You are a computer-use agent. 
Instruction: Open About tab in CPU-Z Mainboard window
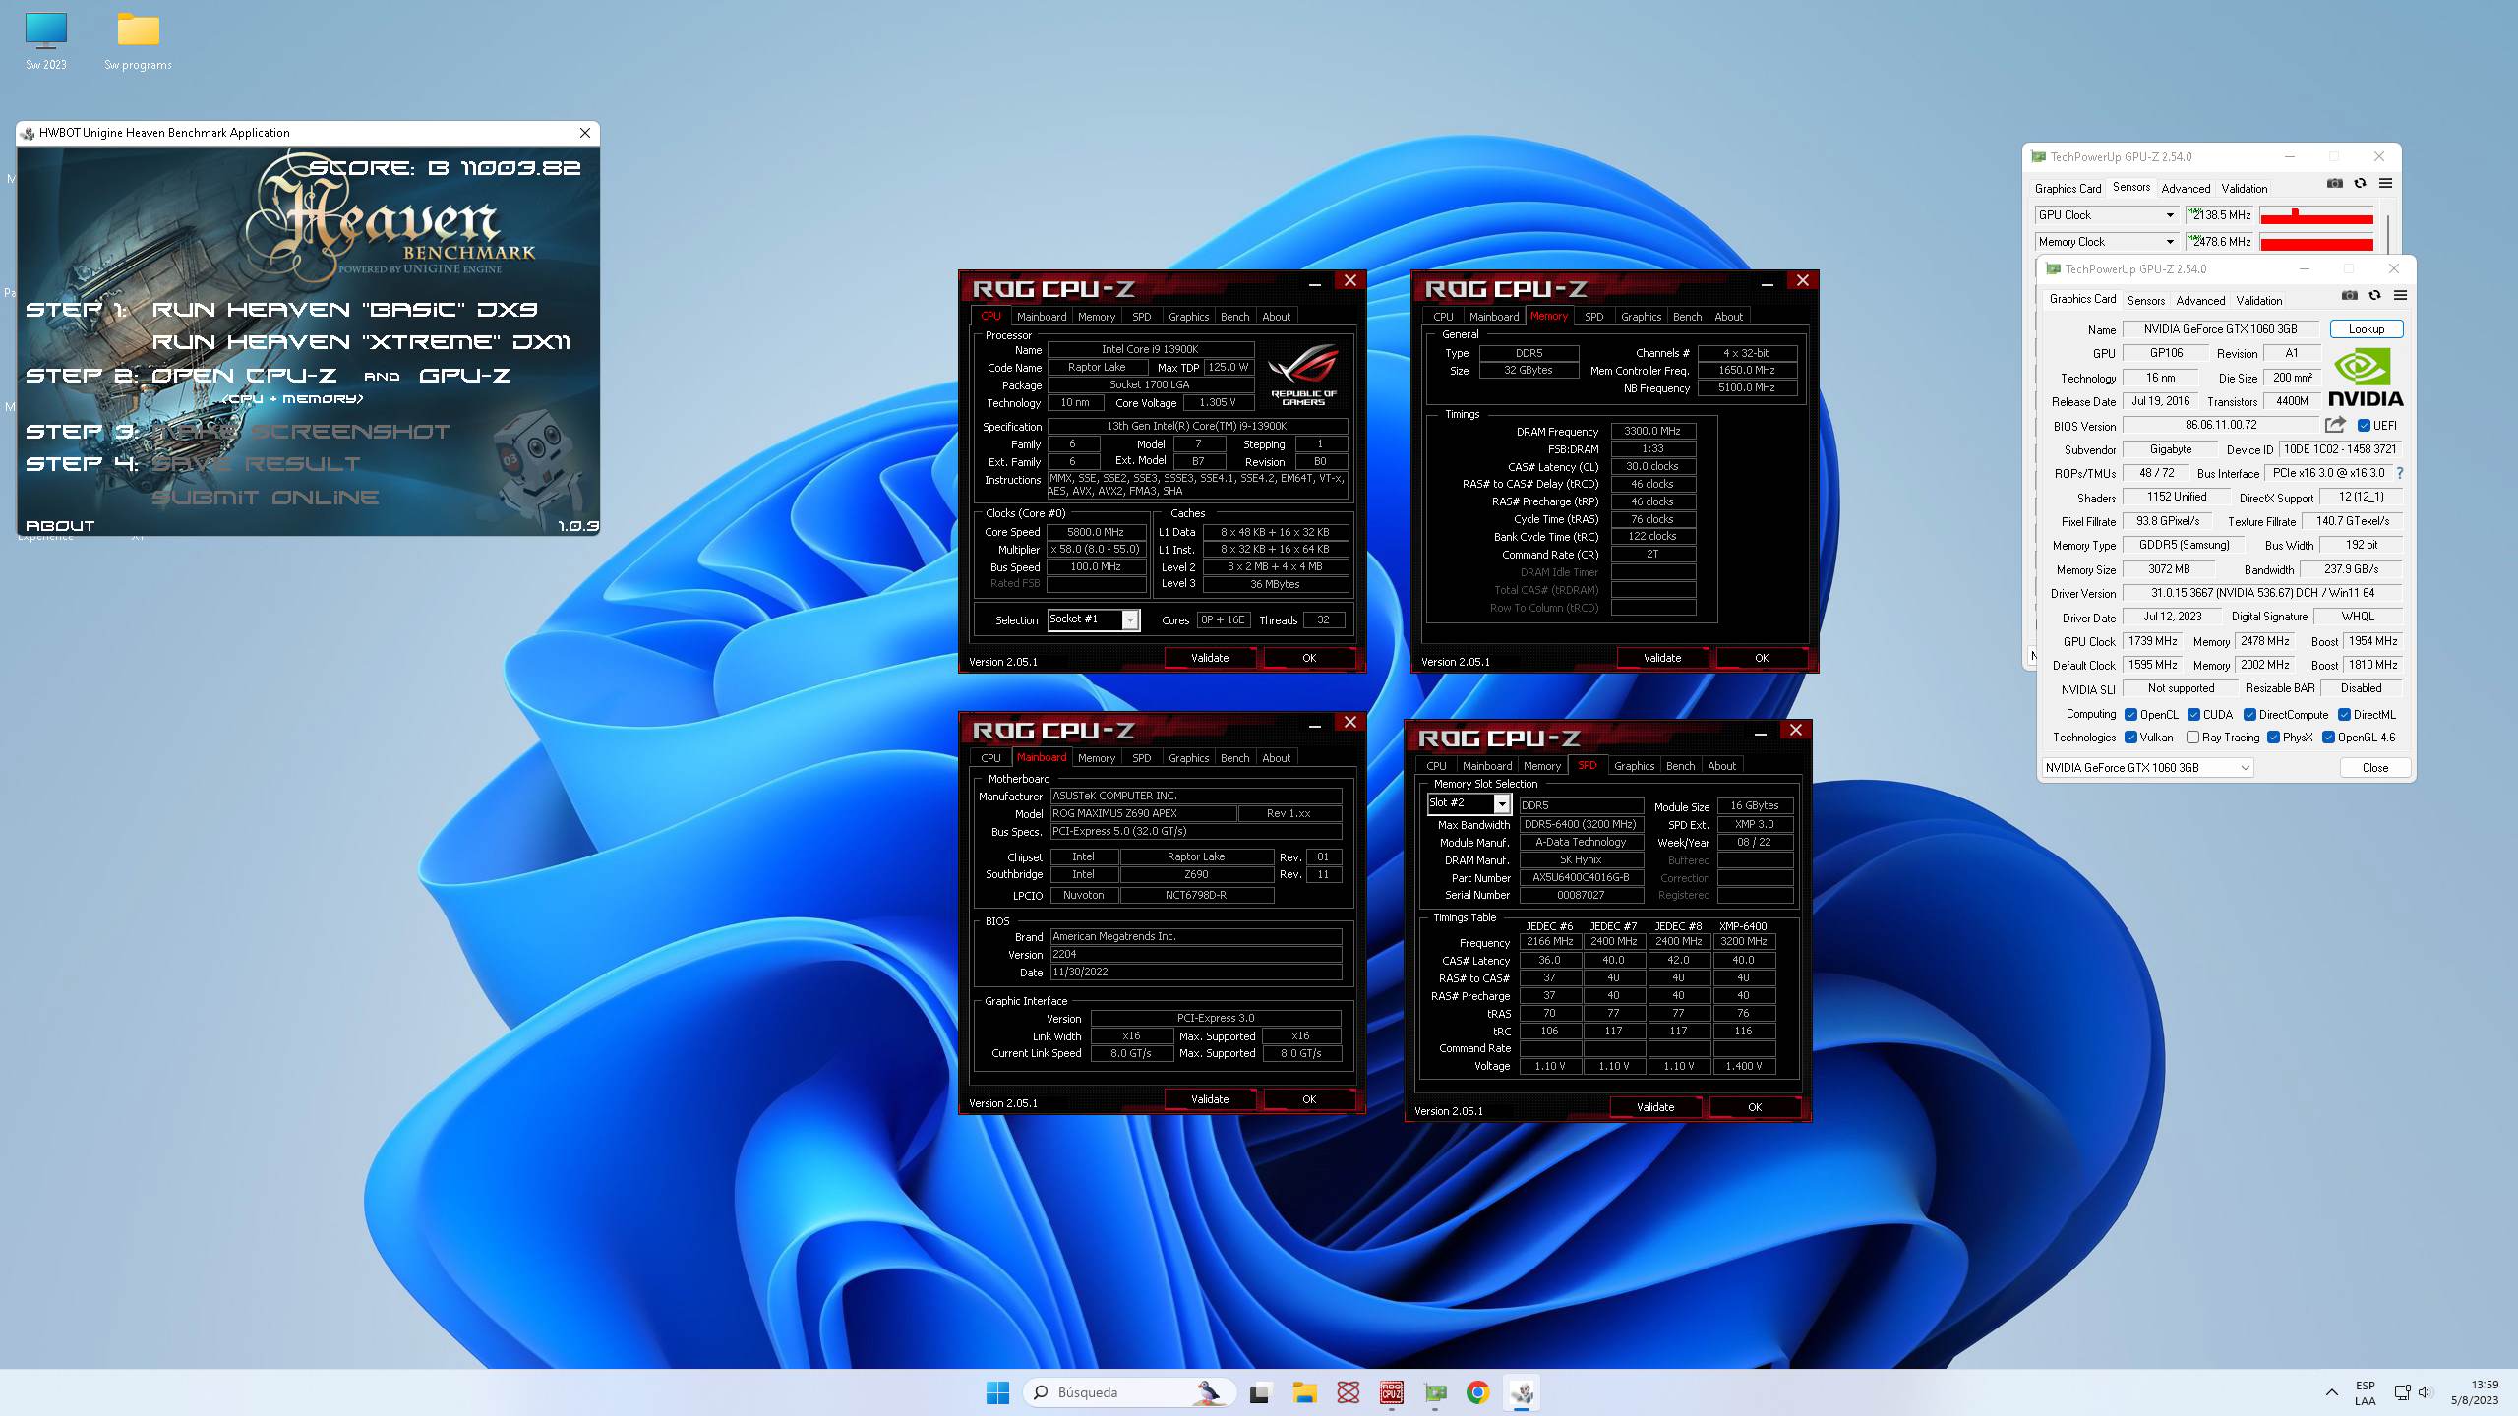coord(1276,758)
